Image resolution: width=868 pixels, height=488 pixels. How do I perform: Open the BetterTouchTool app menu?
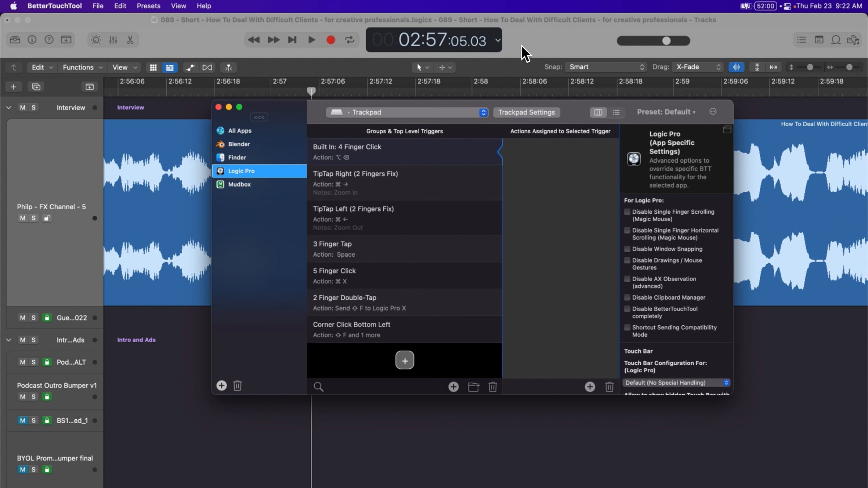click(x=55, y=6)
